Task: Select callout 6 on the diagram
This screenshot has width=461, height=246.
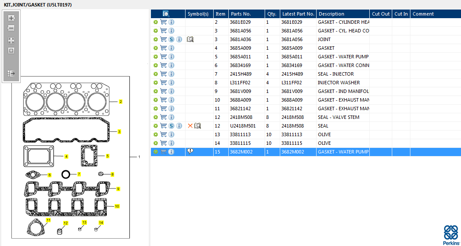Action: pos(49,175)
